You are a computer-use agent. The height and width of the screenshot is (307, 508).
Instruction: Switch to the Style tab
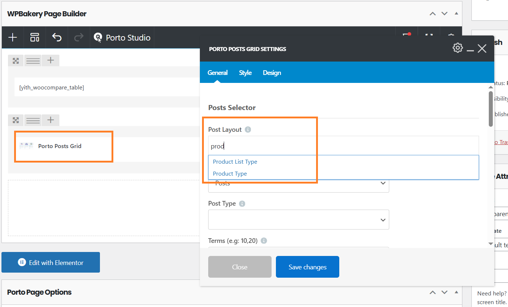point(245,73)
